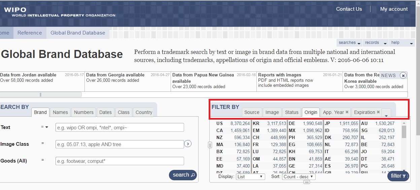The width and height of the screenshot is (420, 190).
Task: Select the Expiration filter tab
Action: [x=364, y=112]
